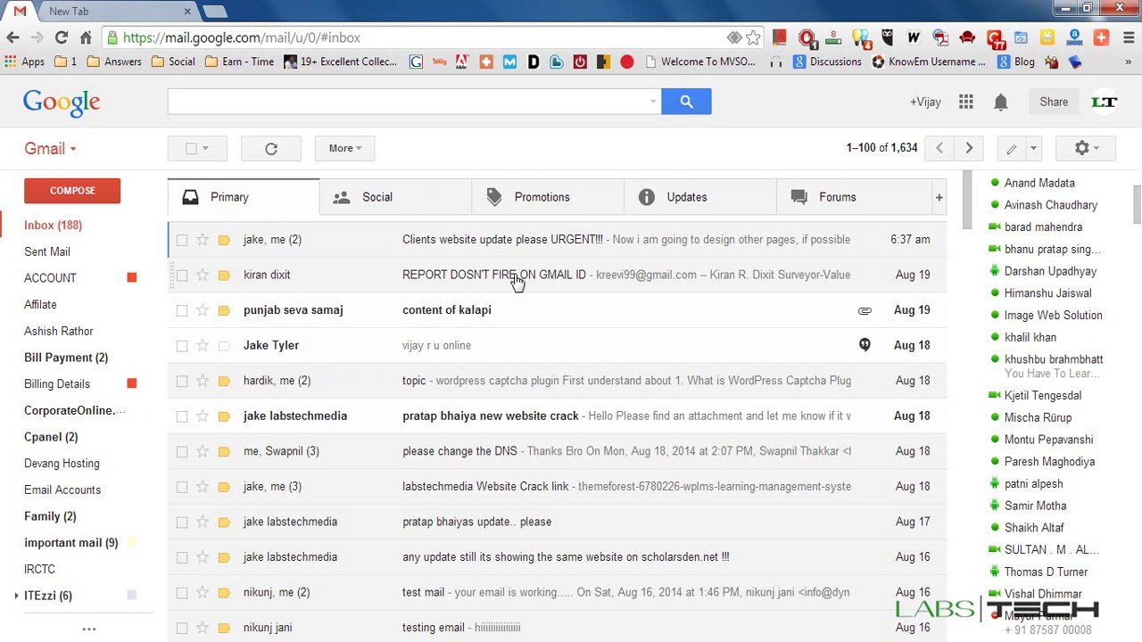Open the Google apps grid
The width and height of the screenshot is (1142, 642).
[966, 103]
